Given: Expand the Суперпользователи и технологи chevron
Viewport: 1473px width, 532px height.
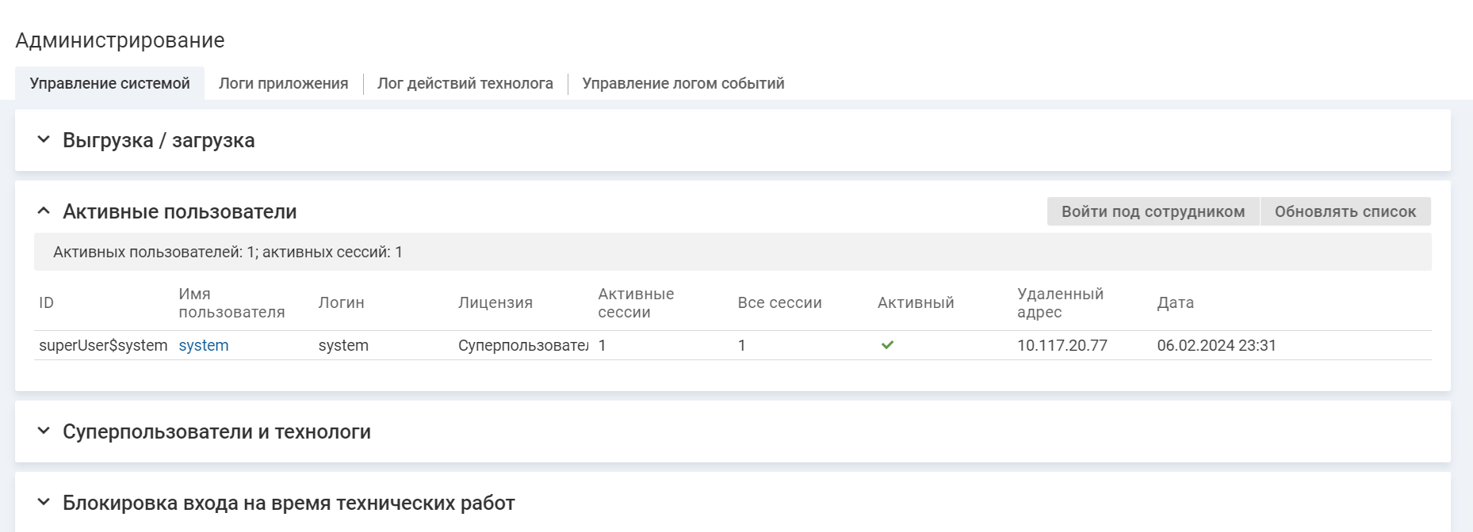Looking at the screenshot, I should coord(44,431).
